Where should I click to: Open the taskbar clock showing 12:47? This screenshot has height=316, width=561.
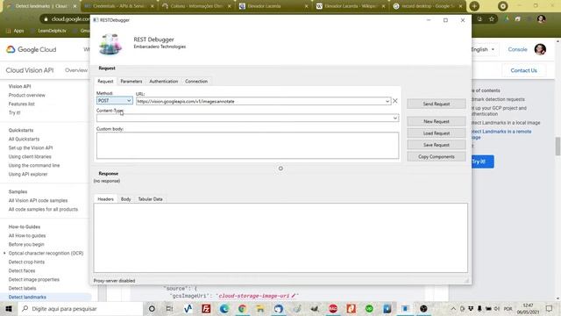tap(528, 308)
